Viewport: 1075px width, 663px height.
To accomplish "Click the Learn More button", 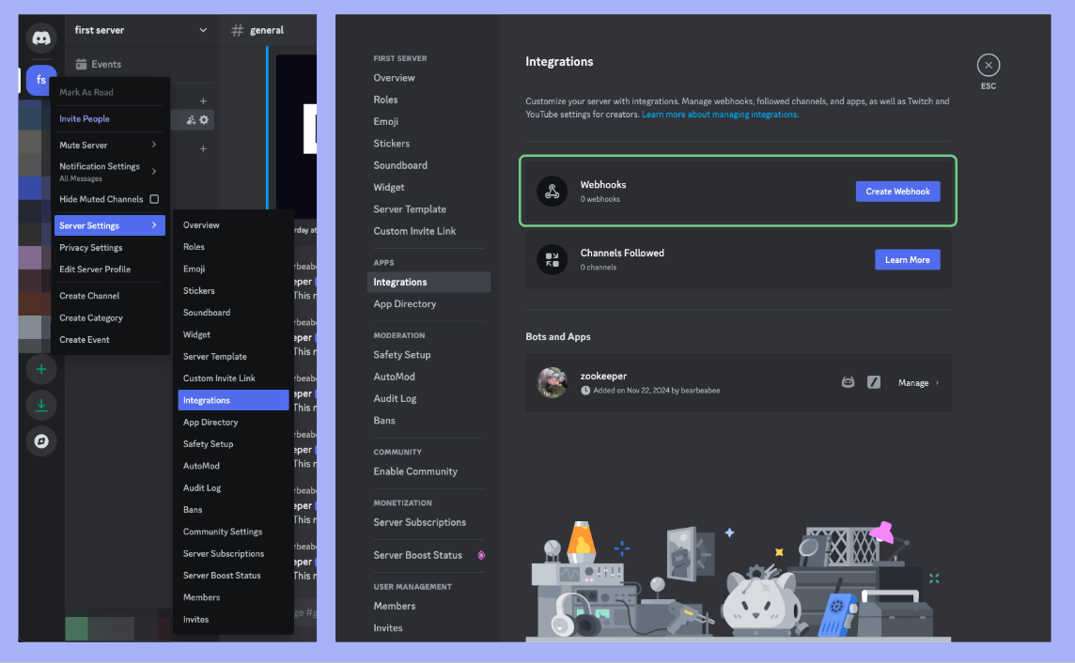I will point(907,259).
